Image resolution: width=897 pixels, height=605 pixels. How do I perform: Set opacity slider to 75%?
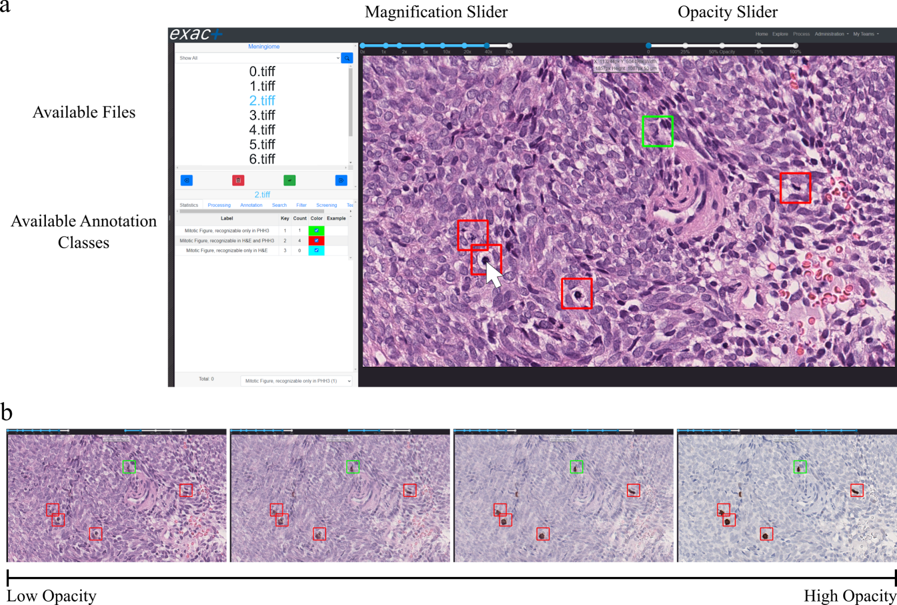point(759,45)
